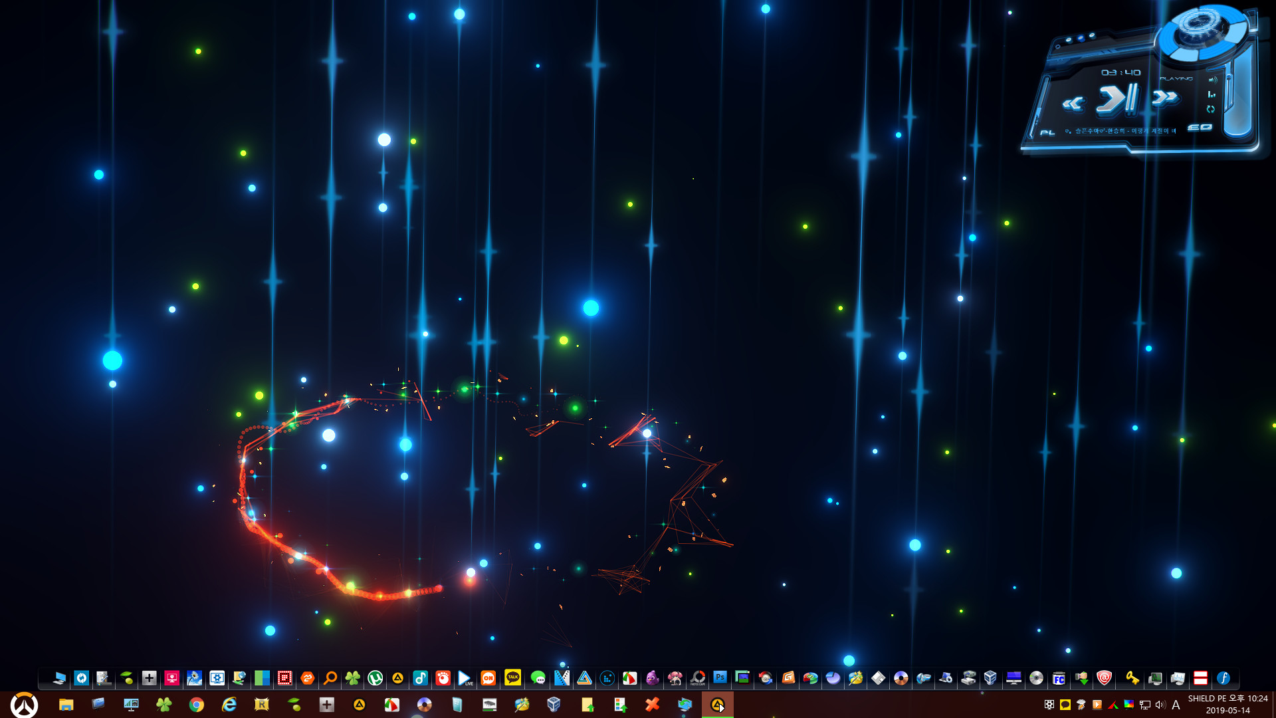The width and height of the screenshot is (1276, 718).
Task: Launch the video editor clapperboard icon in dock
Action: coord(562,678)
